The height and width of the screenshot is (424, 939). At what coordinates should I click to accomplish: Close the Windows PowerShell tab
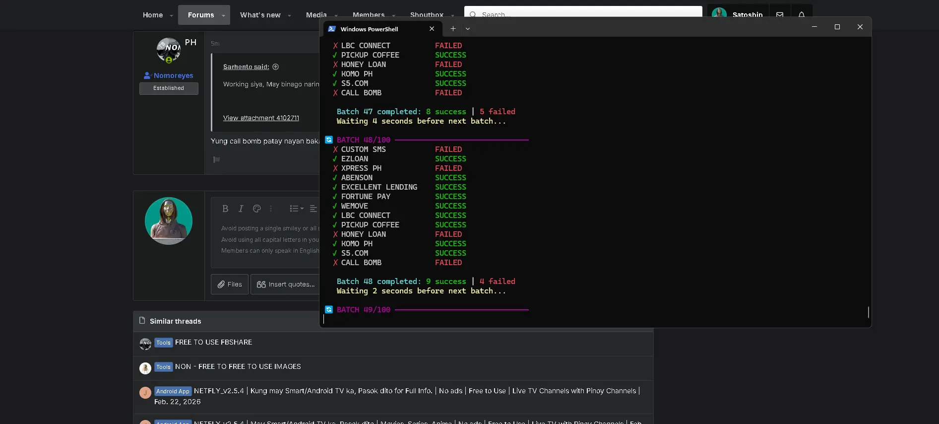432,29
